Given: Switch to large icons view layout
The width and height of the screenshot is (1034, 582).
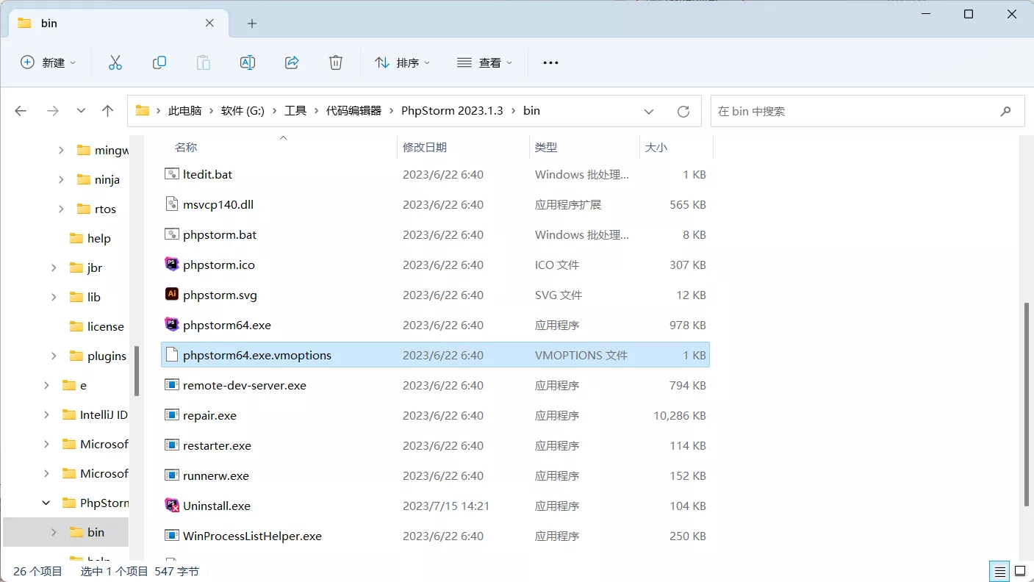Looking at the screenshot, I should (1020, 571).
